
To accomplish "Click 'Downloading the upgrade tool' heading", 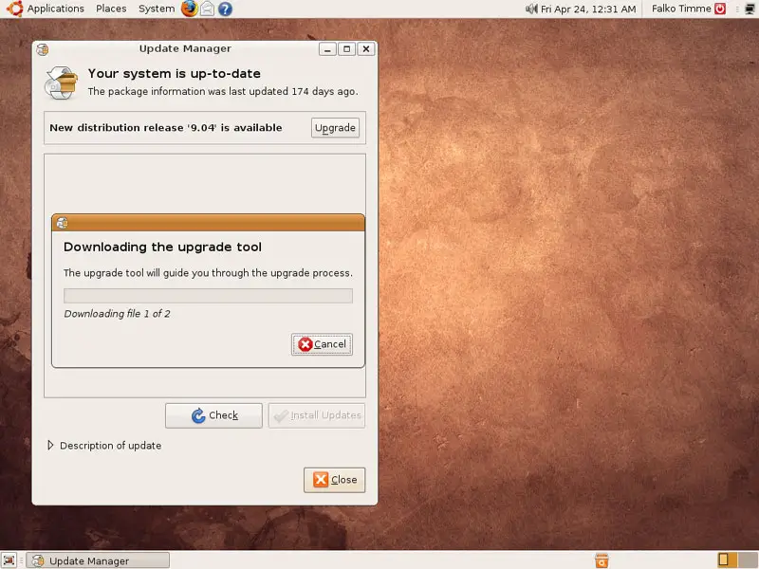I will (162, 247).
